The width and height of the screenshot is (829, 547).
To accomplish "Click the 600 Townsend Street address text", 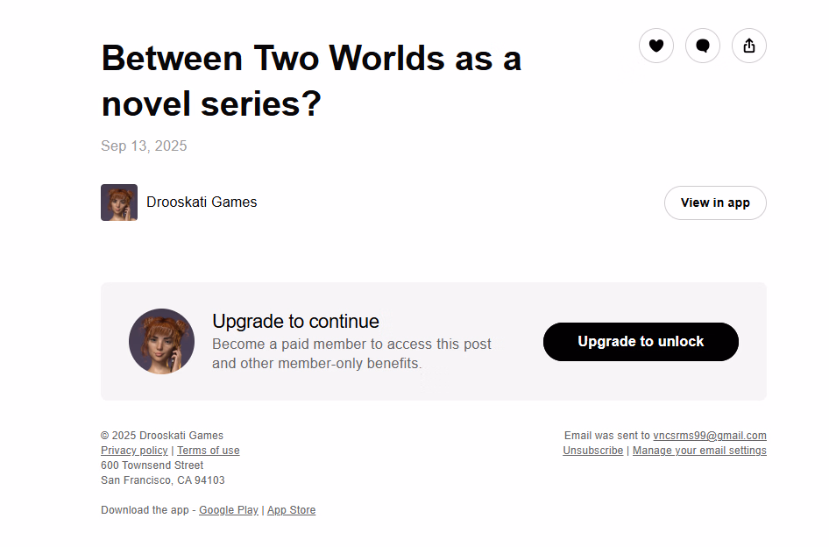I will pos(152,465).
